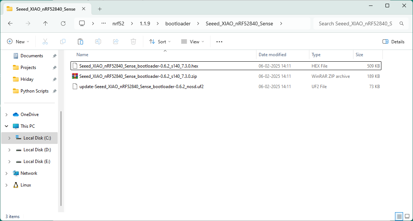Click the Forward navigation arrow

pyautogui.click(x=28, y=23)
